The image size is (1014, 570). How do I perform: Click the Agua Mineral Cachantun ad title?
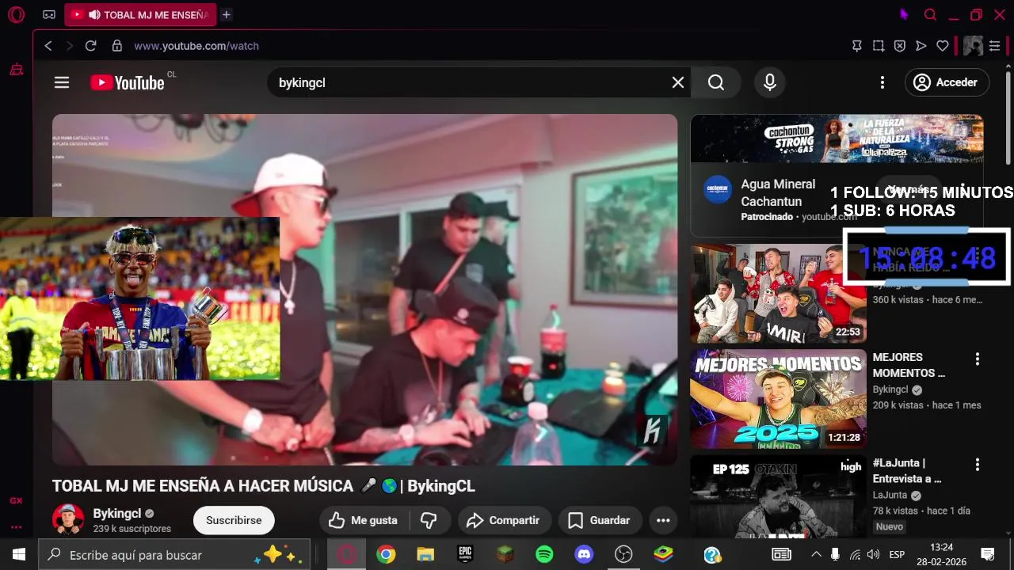(x=778, y=192)
